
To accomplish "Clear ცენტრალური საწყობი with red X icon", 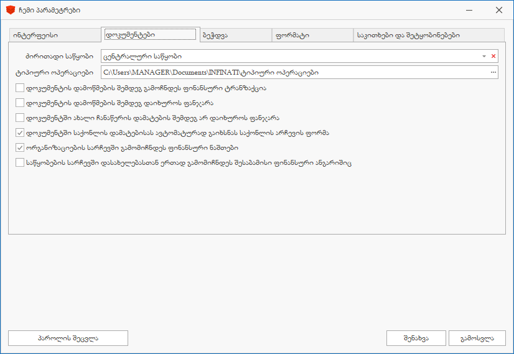I will pos(493,56).
